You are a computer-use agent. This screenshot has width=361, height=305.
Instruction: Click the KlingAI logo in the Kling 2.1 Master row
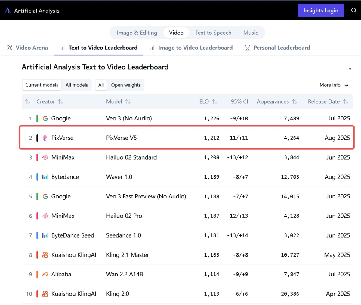point(45,255)
